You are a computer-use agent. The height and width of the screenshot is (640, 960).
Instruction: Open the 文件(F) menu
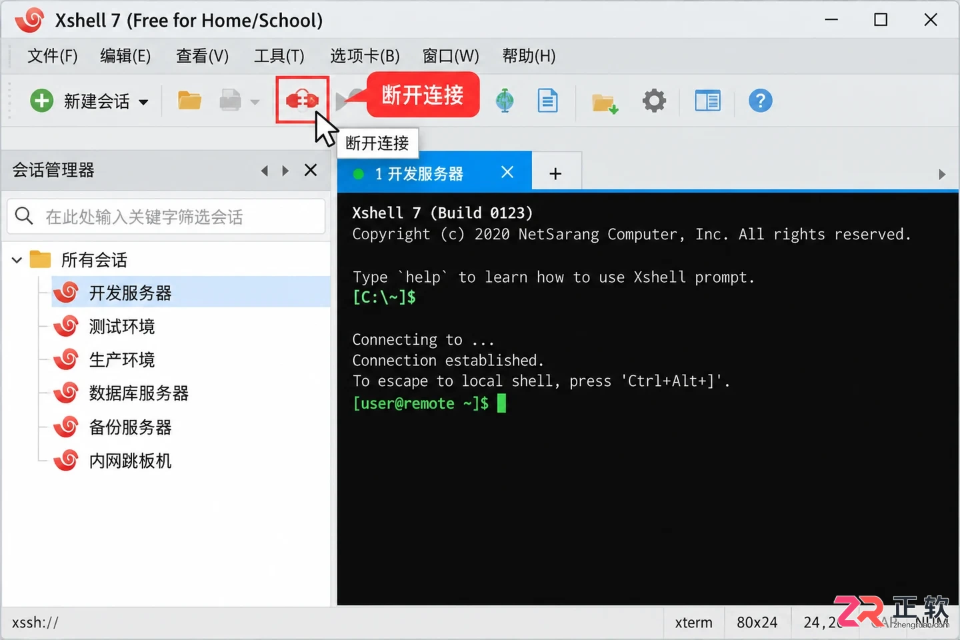pos(52,56)
